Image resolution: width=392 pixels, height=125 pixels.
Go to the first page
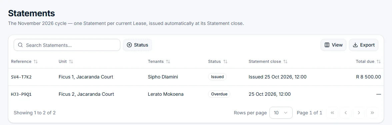(333, 113)
